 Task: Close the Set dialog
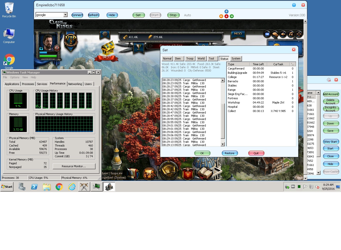(x=294, y=49)
